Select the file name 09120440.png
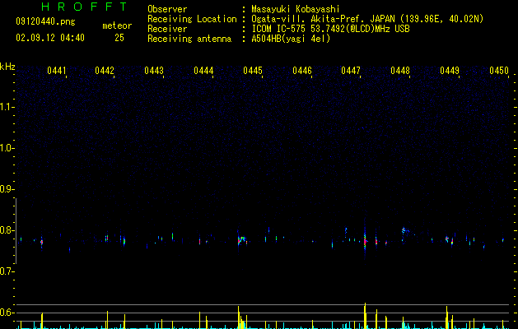 pos(45,22)
